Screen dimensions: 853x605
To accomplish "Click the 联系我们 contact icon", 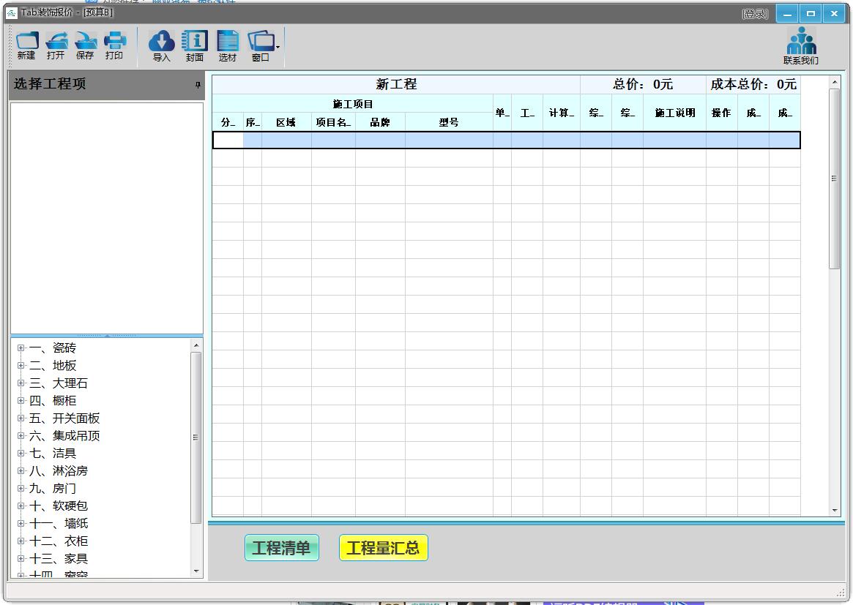I will [801, 46].
